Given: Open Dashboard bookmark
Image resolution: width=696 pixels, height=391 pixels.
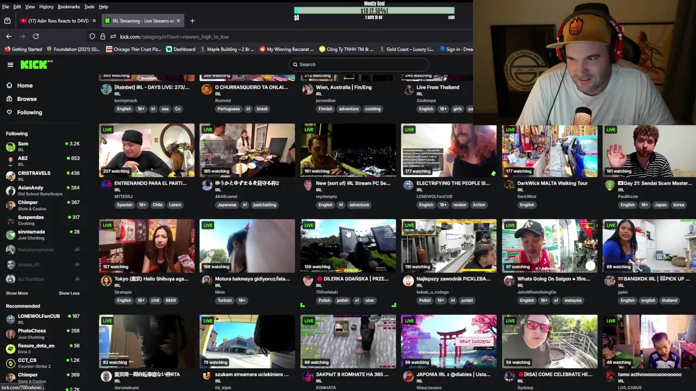Looking at the screenshot, I should 181,49.
